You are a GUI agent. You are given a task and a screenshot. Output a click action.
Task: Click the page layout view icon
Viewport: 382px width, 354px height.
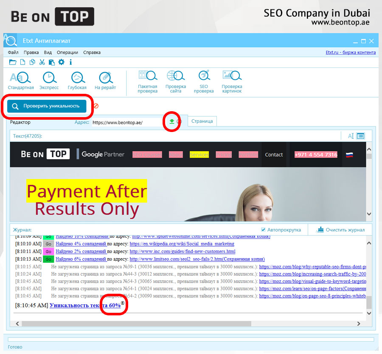coord(360,136)
